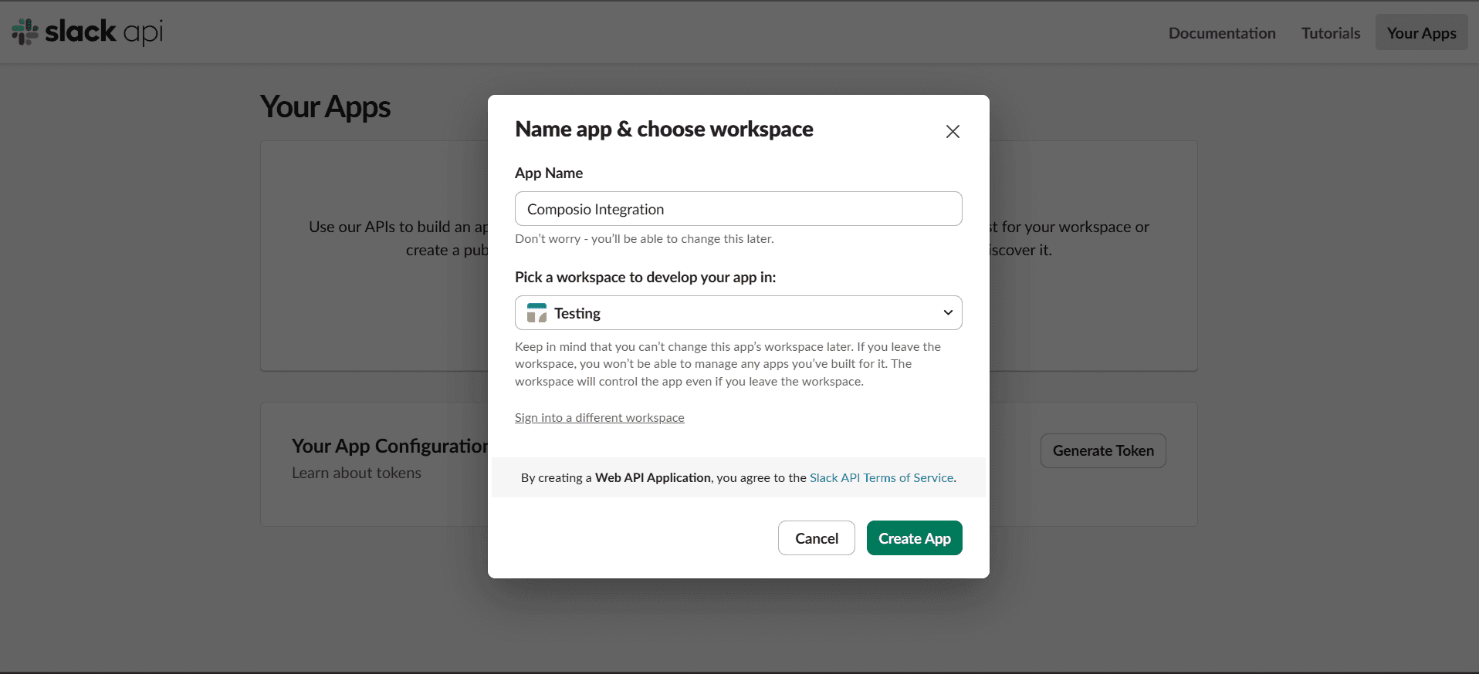The width and height of the screenshot is (1479, 674).
Task: Focus the App Name input field
Action: click(739, 209)
